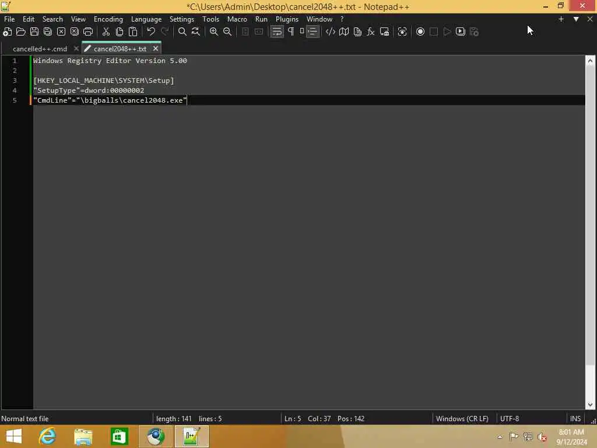Open the Macro menu

[237, 19]
